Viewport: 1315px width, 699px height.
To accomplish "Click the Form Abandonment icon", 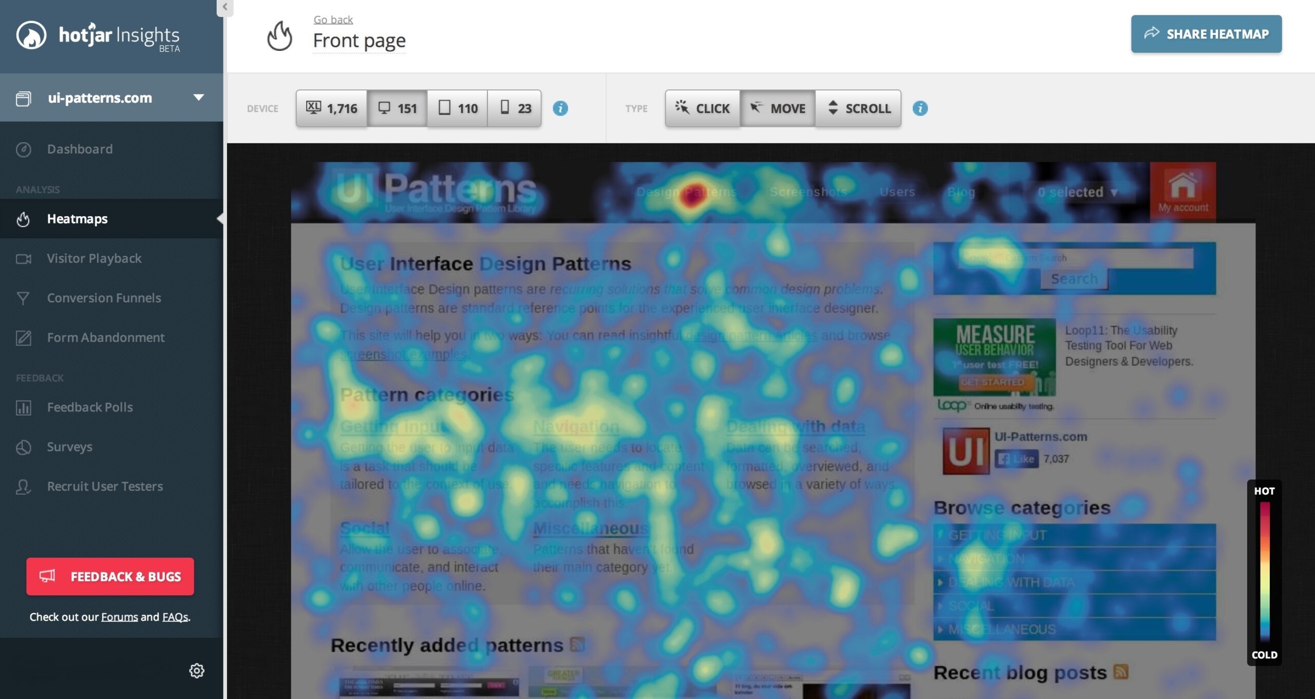I will [24, 336].
